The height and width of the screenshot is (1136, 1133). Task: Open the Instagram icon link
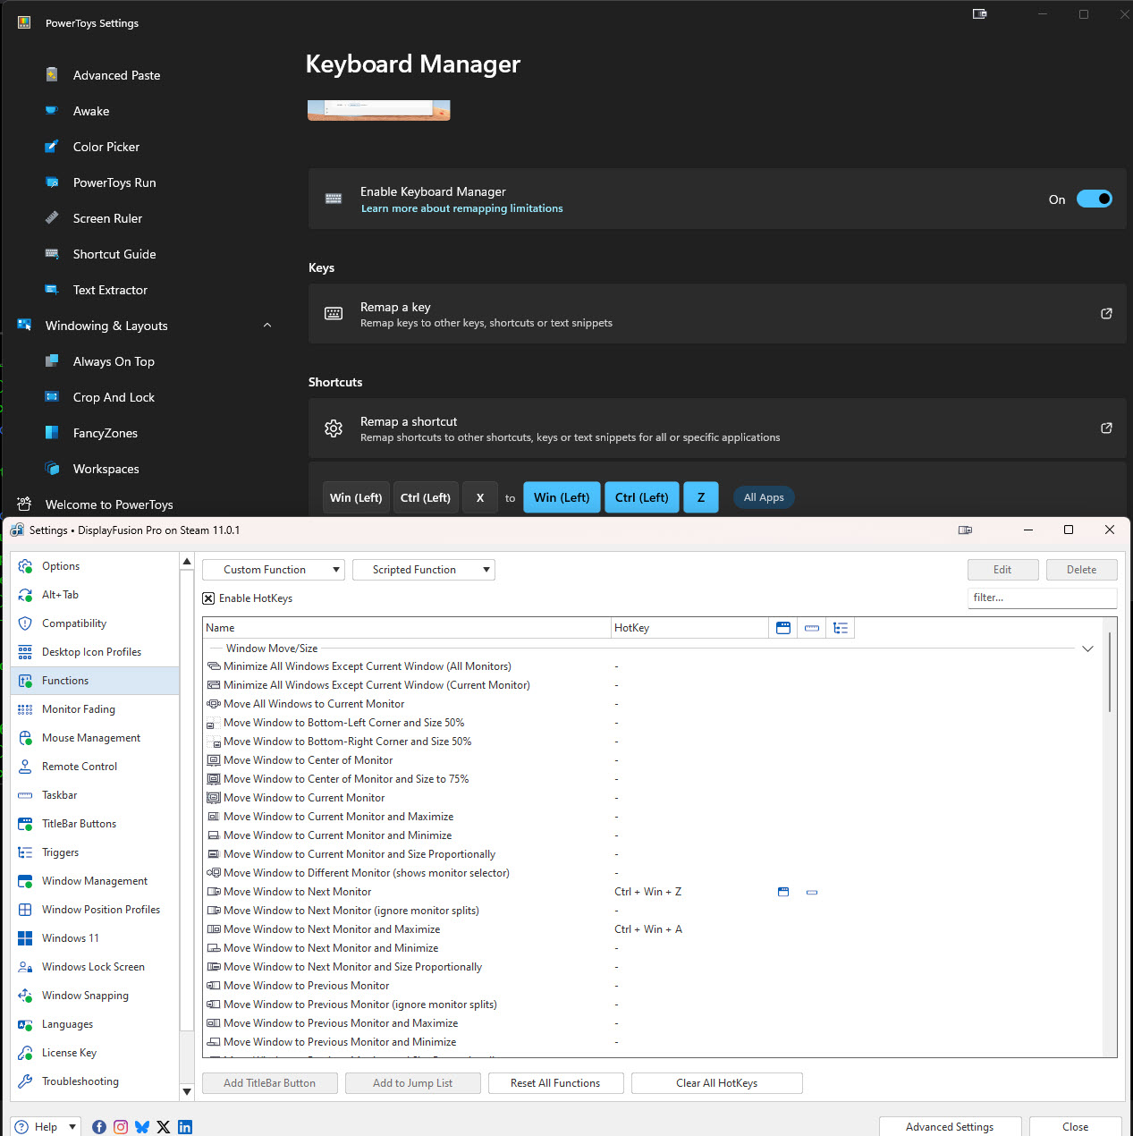(121, 1127)
